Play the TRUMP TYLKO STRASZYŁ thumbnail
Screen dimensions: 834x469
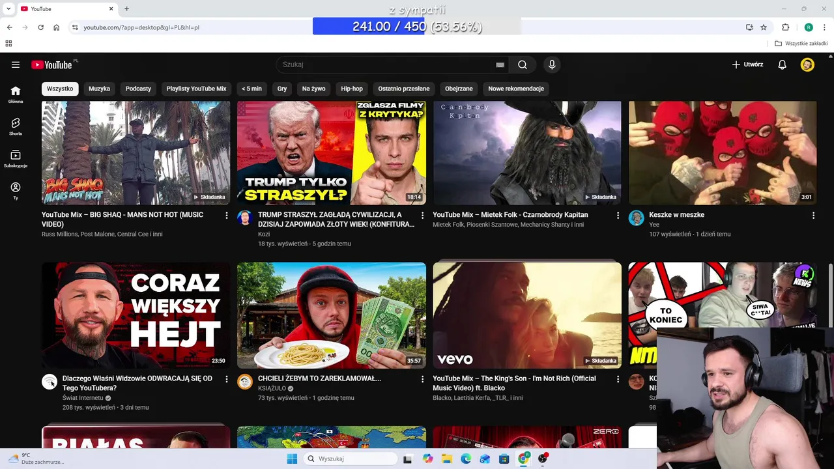[331, 153]
